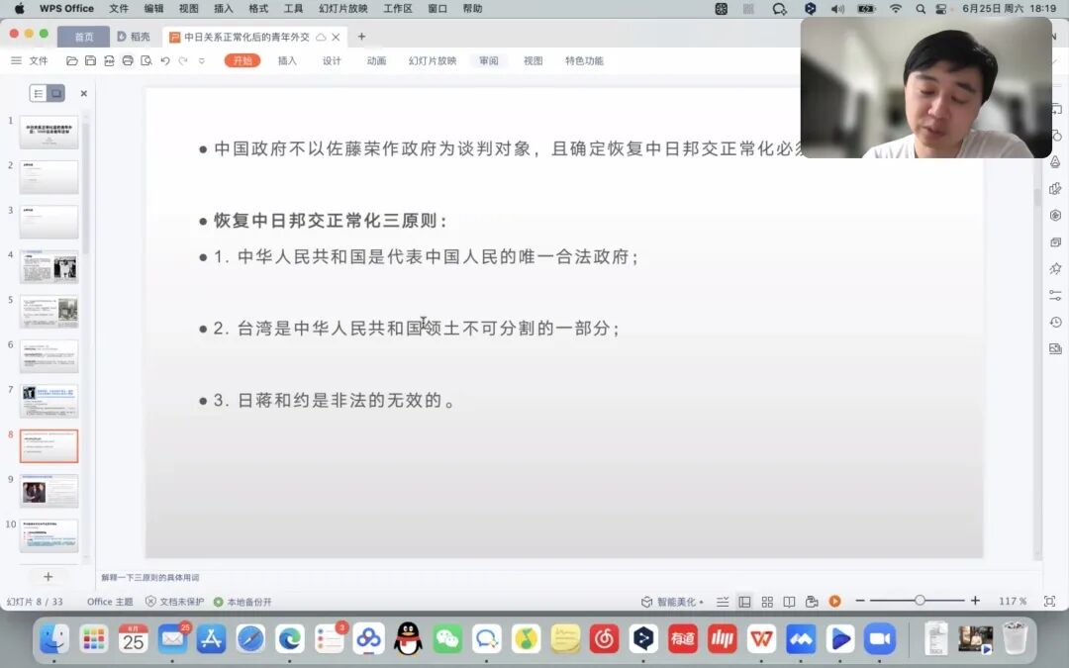Click the Save icon in quick access toolbar
Image resolution: width=1069 pixels, height=668 pixels.
click(89, 60)
